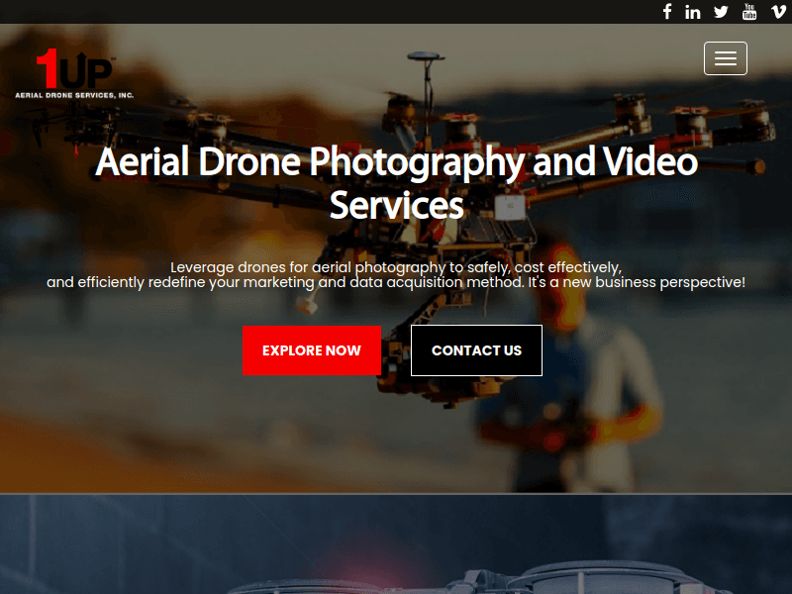Click the CONTACT US button

[x=476, y=350]
